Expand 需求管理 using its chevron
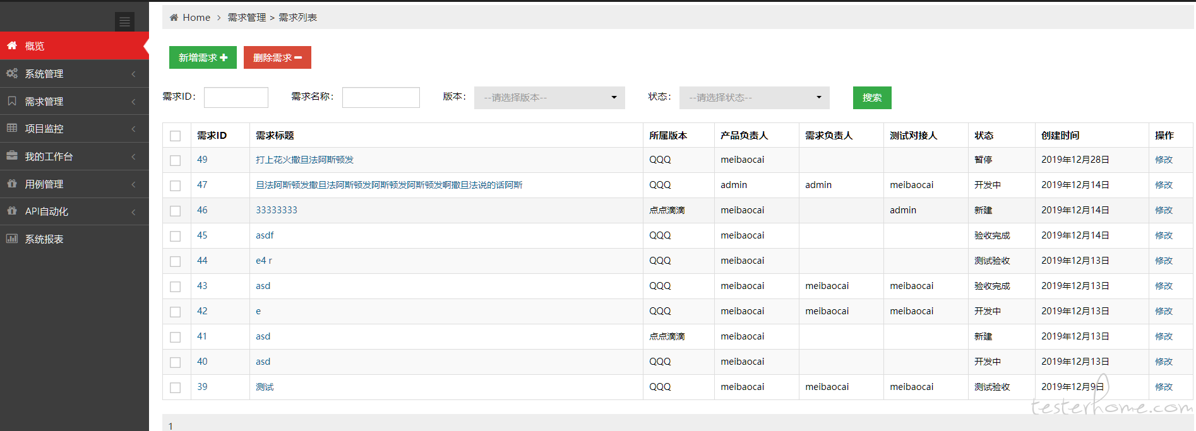The width and height of the screenshot is (1196, 431). [x=133, y=102]
